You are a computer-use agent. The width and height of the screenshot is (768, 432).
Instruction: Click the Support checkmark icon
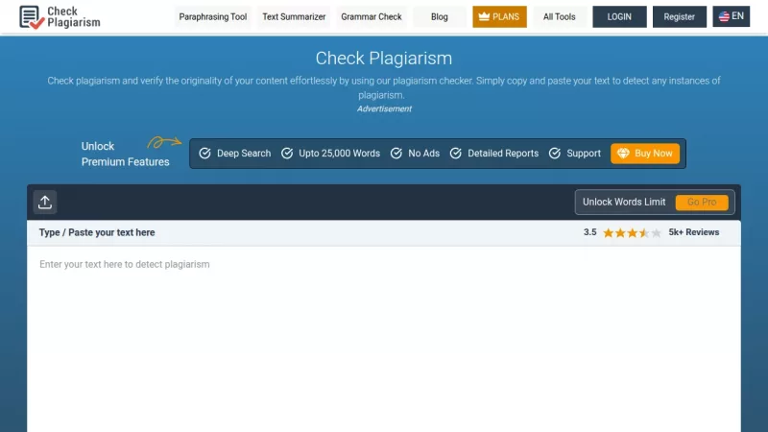555,154
